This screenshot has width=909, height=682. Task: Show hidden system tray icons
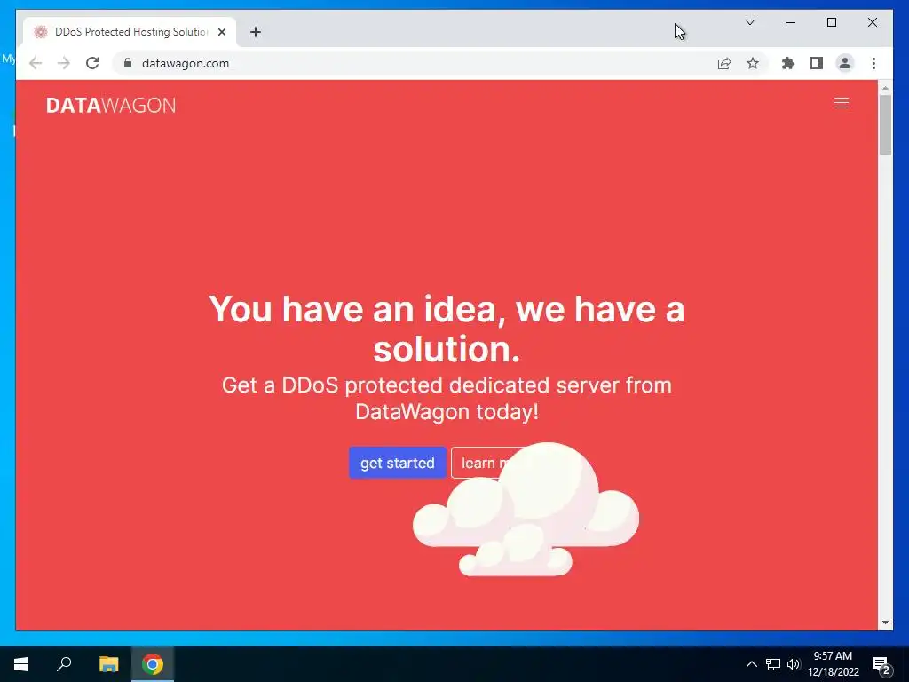point(751,664)
